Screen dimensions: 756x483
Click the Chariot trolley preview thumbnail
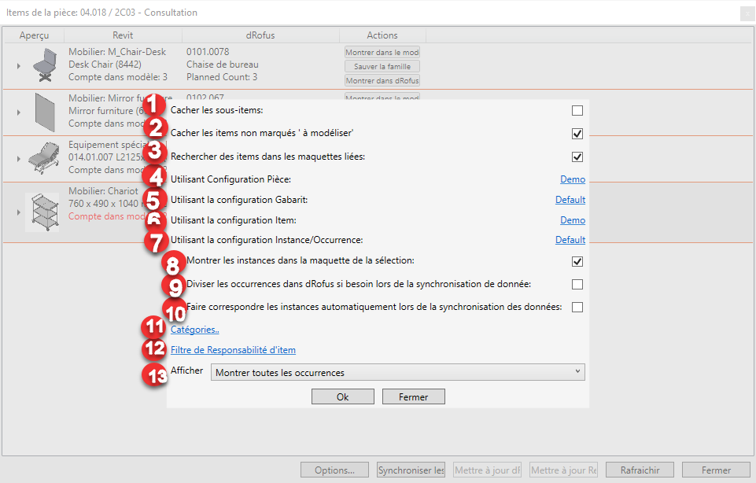point(42,212)
